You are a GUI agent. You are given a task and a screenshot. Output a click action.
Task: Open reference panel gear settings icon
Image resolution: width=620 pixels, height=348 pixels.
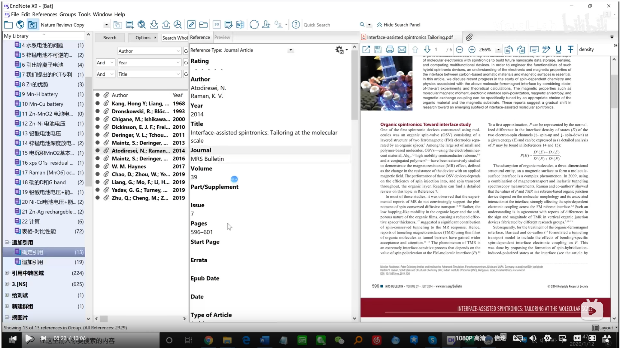coord(340,50)
